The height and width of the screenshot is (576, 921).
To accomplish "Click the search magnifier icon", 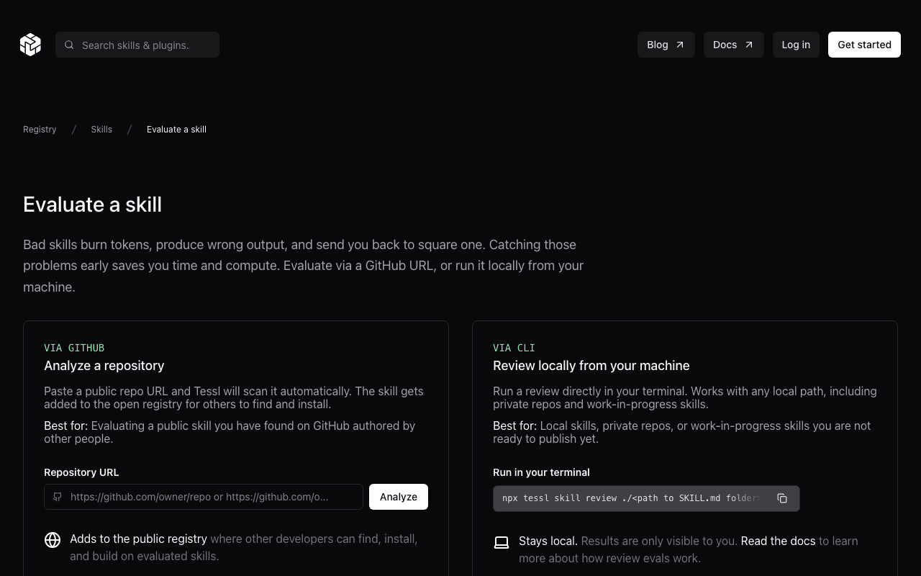I will click(x=69, y=45).
